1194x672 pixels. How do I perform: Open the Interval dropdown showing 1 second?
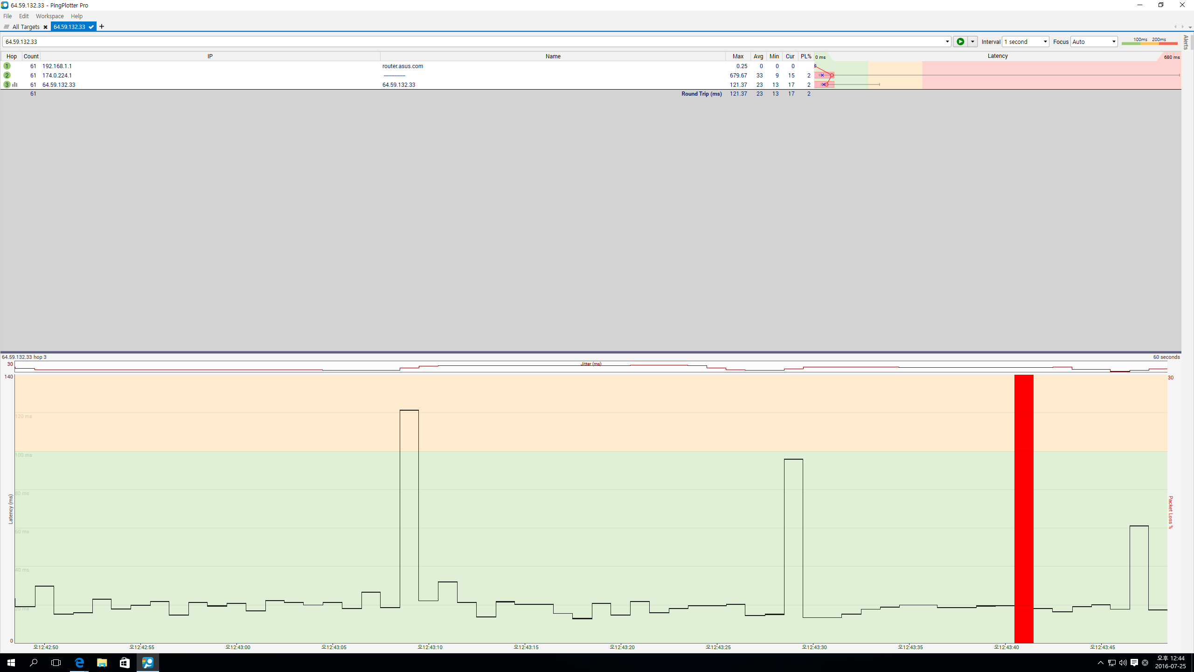pyautogui.click(x=1026, y=42)
